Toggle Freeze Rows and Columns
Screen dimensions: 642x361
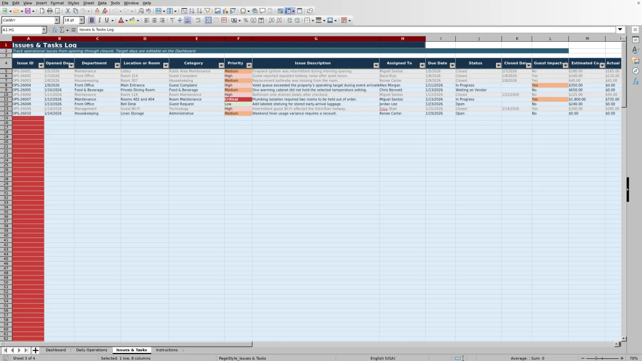point(288,11)
